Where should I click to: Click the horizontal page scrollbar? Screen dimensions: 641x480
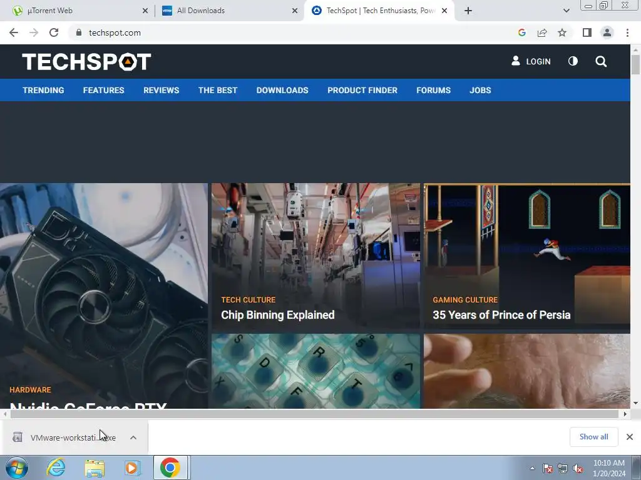point(314,414)
